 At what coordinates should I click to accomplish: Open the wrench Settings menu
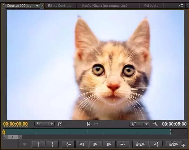click(x=155, y=124)
